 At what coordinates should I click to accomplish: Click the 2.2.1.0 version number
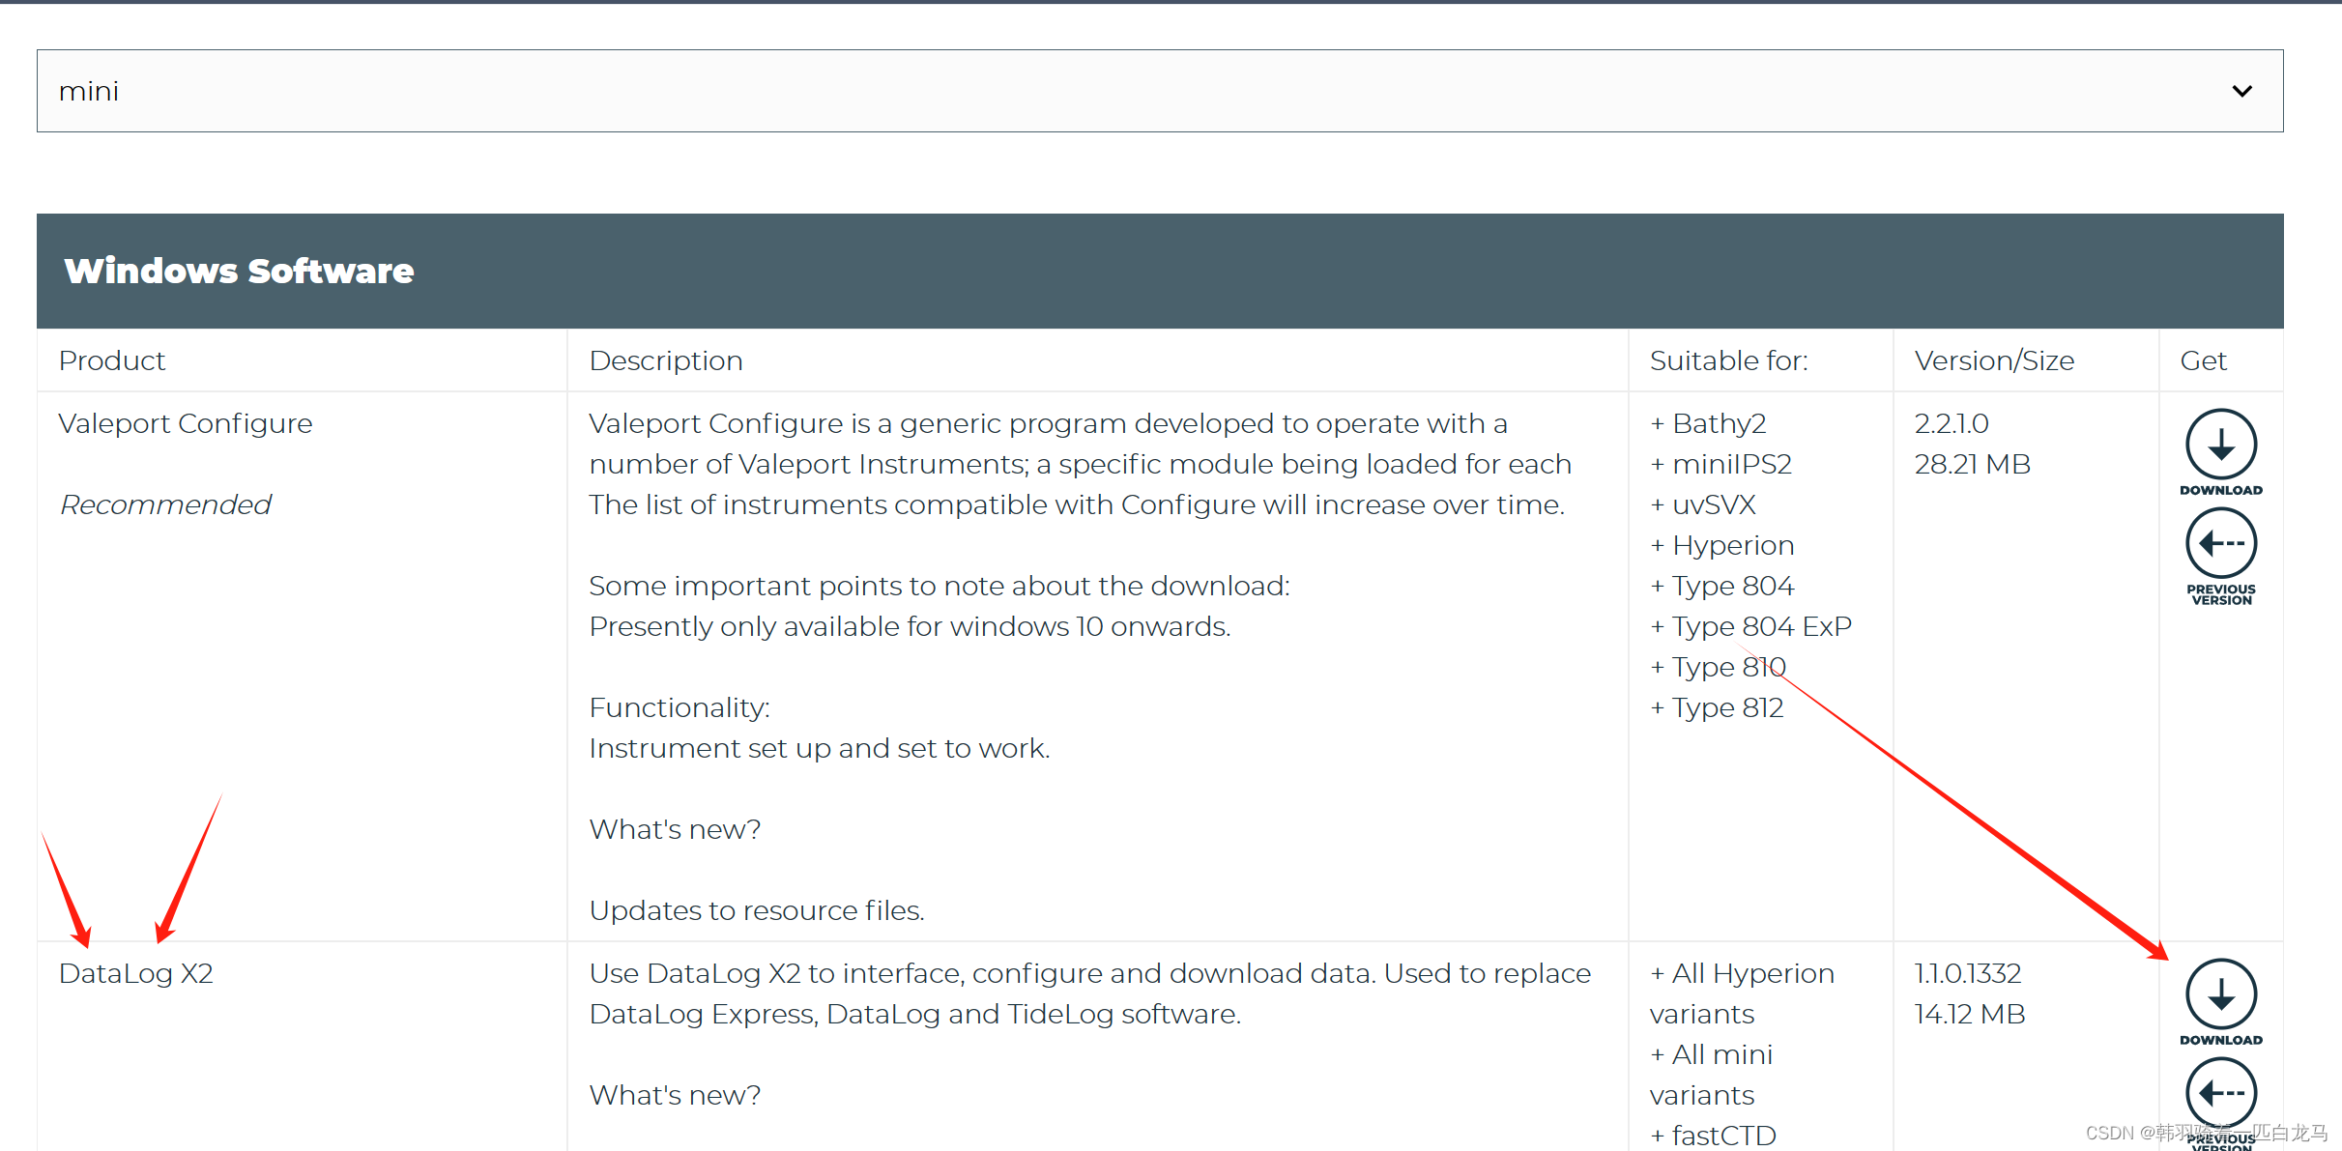(x=1952, y=423)
